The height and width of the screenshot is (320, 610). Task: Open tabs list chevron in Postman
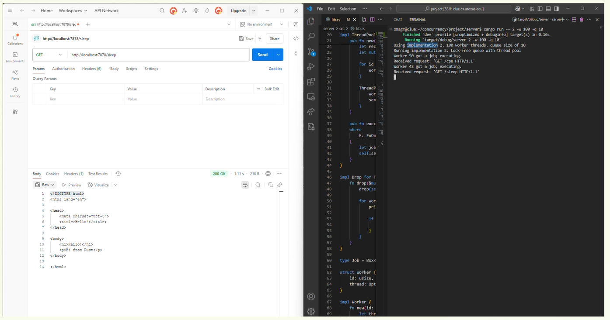(x=229, y=24)
